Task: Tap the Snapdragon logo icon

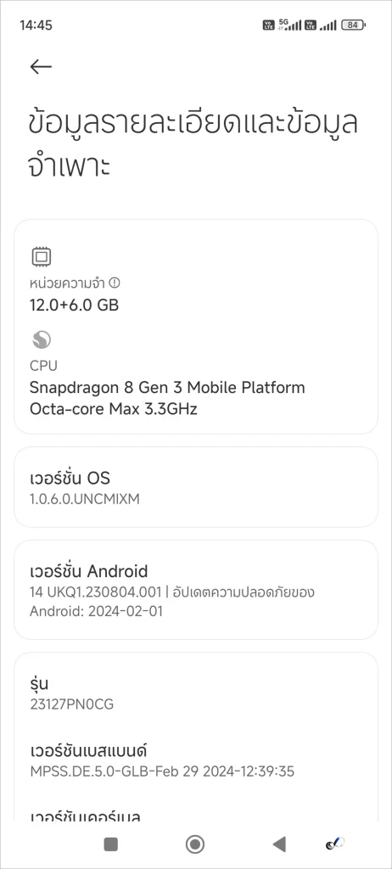Action: pyautogui.click(x=42, y=340)
